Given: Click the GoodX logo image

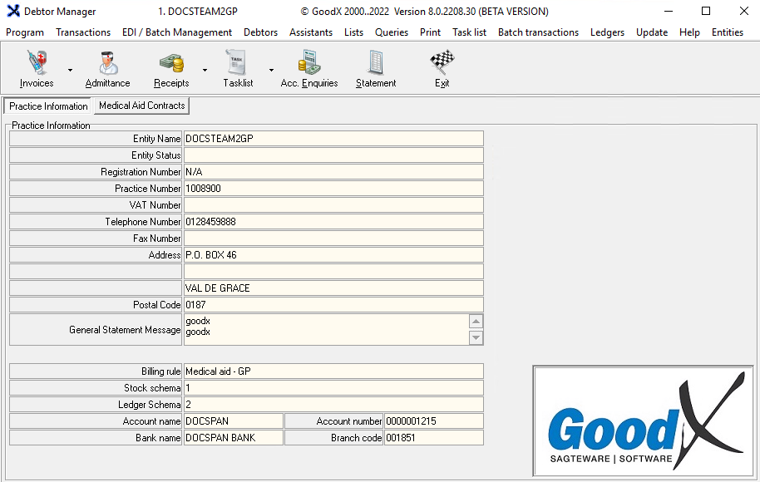Looking at the screenshot, I should (643, 421).
